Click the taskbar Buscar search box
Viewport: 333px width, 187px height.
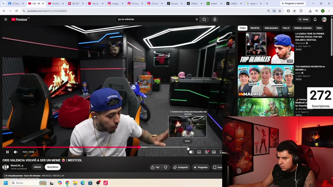click(x=29, y=183)
